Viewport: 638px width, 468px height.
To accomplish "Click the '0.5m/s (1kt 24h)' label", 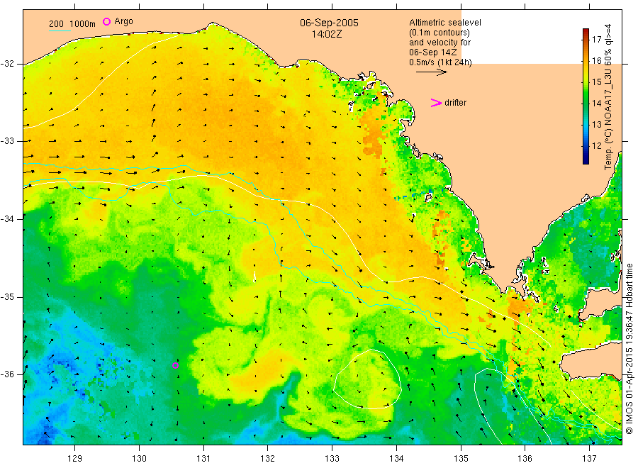I will coord(441,62).
